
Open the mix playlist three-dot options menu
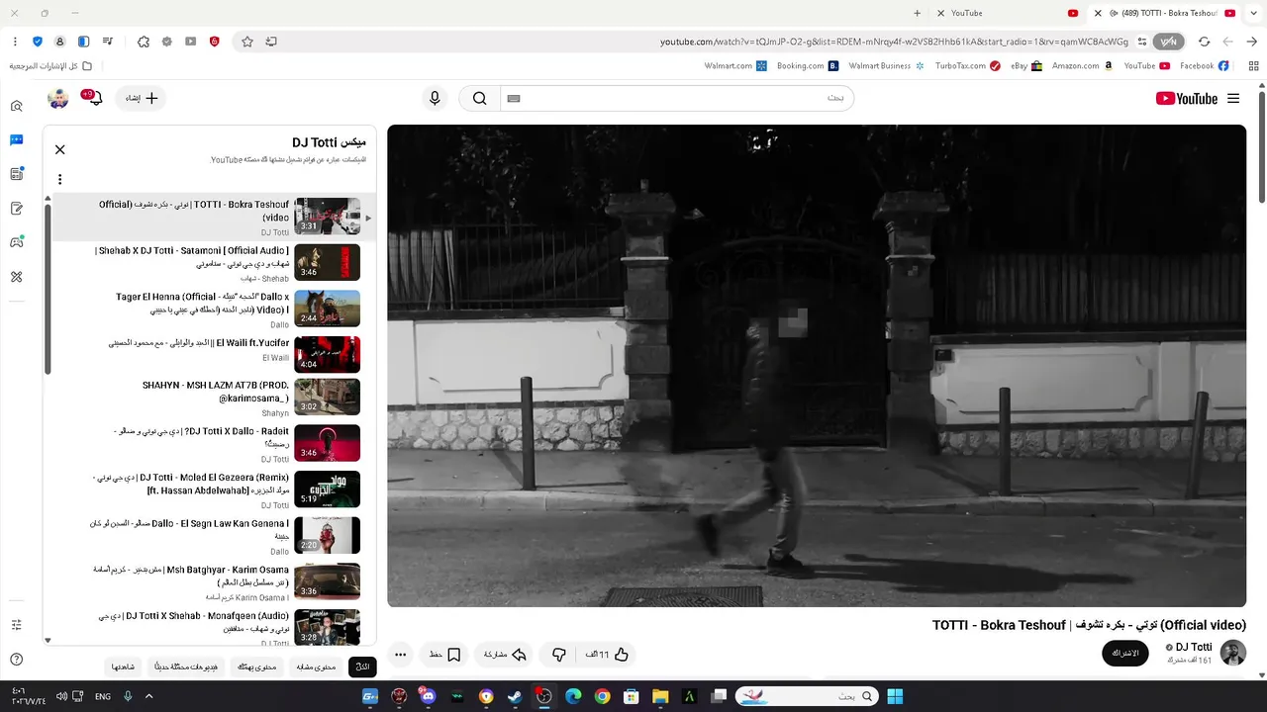pyautogui.click(x=60, y=179)
